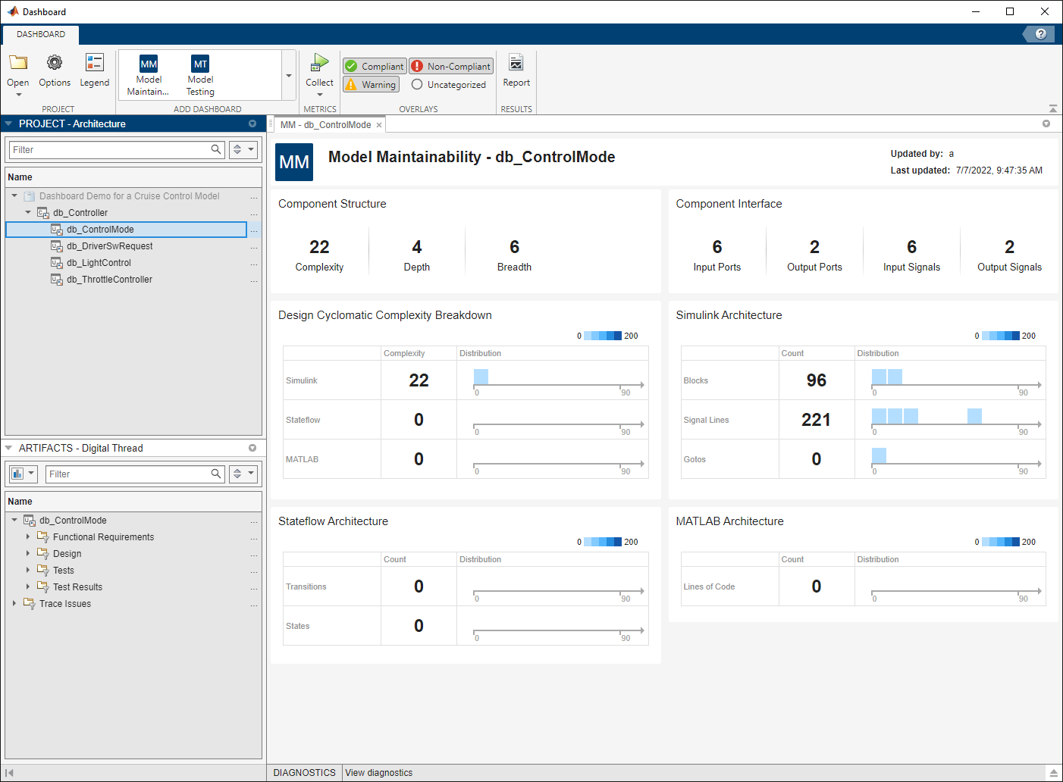Collapse the toolstrip with arrow icon

point(1053,108)
